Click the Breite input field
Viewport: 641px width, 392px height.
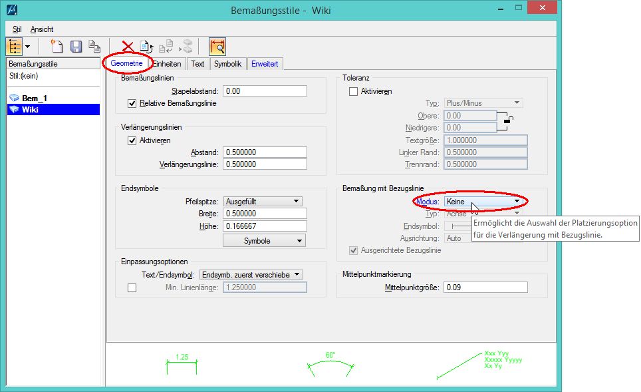(265, 214)
